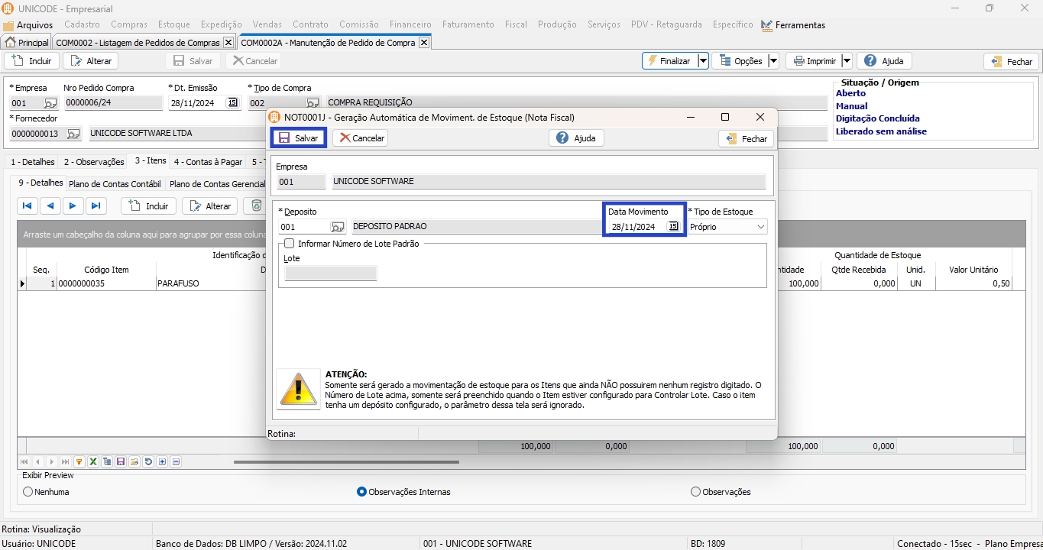Open the Deposito lookup search icon
Screen dimensions: 1043x550
(x=337, y=227)
